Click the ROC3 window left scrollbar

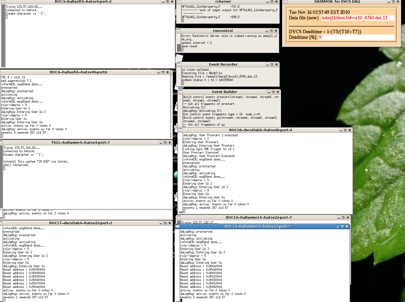[x=3, y=35]
